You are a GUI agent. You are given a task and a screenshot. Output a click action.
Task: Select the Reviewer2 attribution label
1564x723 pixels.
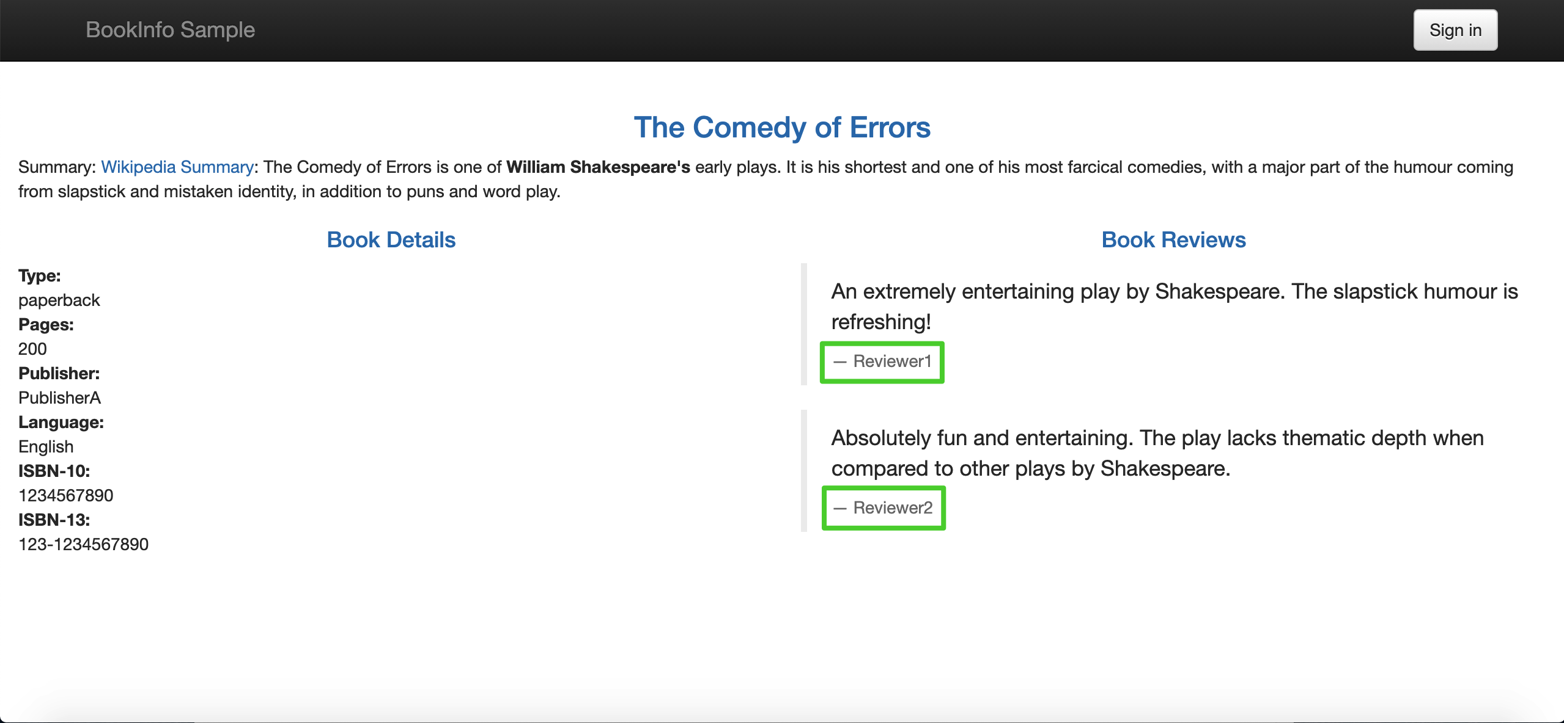(x=883, y=507)
